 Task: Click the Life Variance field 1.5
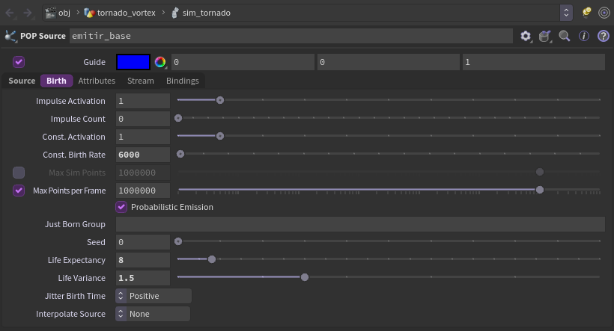(x=143, y=278)
